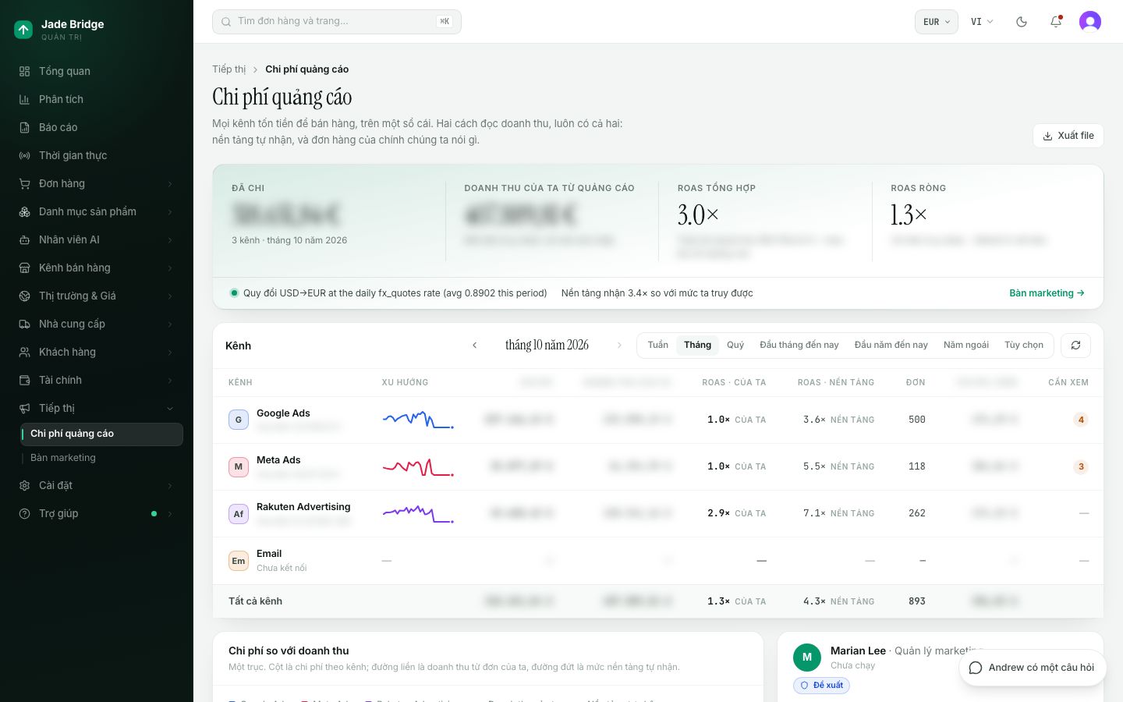
Task: Click Xuất file export button
Action: (1068, 136)
